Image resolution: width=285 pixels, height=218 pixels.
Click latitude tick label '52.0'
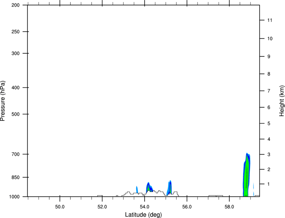pos(102,207)
